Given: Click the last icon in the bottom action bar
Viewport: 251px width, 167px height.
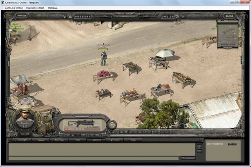Looking at the screenshot, I should 167,132.
